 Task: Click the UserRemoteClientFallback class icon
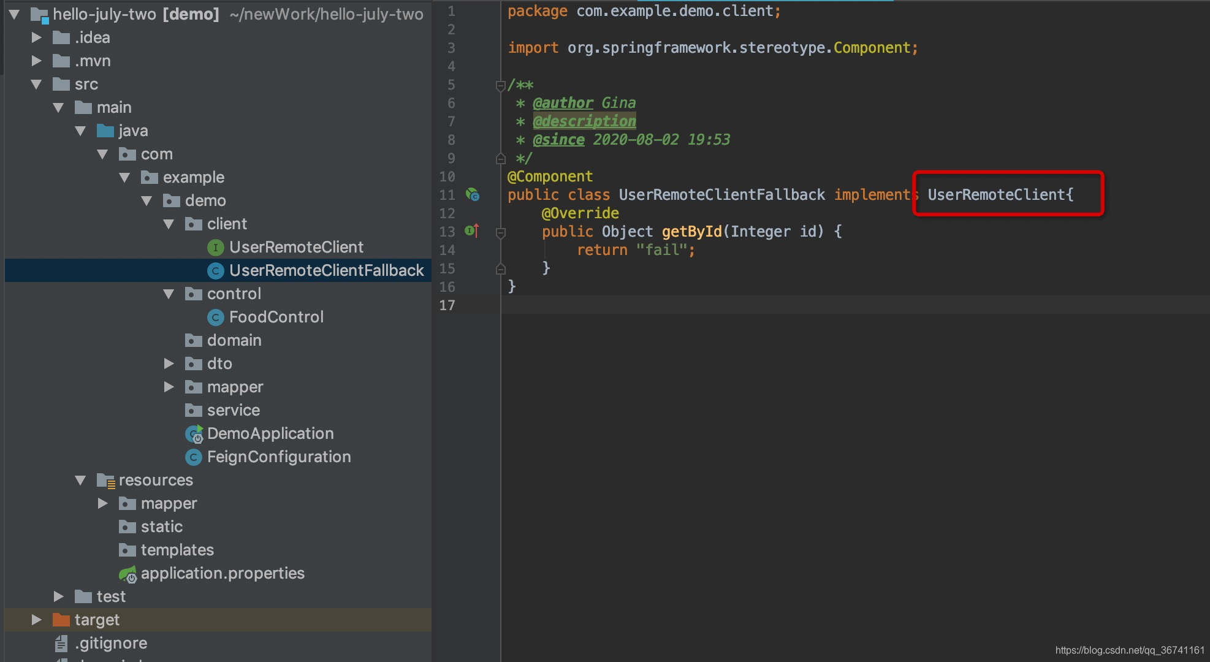click(x=215, y=270)
